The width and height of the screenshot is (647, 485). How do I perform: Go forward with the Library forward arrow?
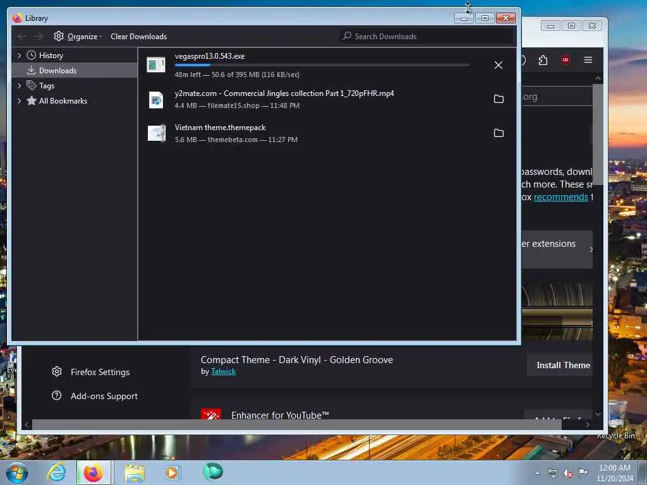pyautogui.click(x=39, y=37)
